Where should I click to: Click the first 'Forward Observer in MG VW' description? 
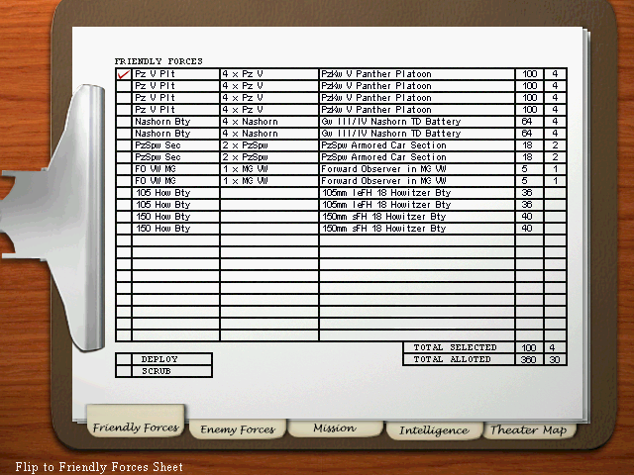click(x=383, y=169)
